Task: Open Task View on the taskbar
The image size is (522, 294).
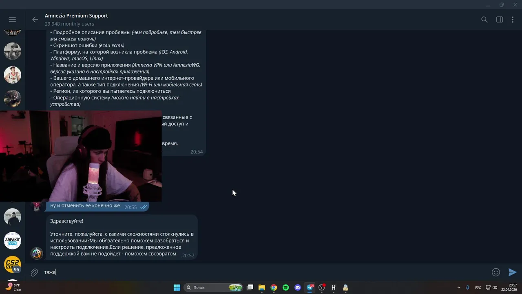Action: pyautogui.click(x=250, y=287)
